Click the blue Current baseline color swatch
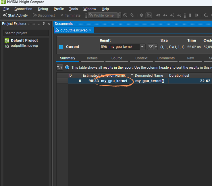Image resolution: width=212 pixels, height=186 pixels. coord(61,47)
